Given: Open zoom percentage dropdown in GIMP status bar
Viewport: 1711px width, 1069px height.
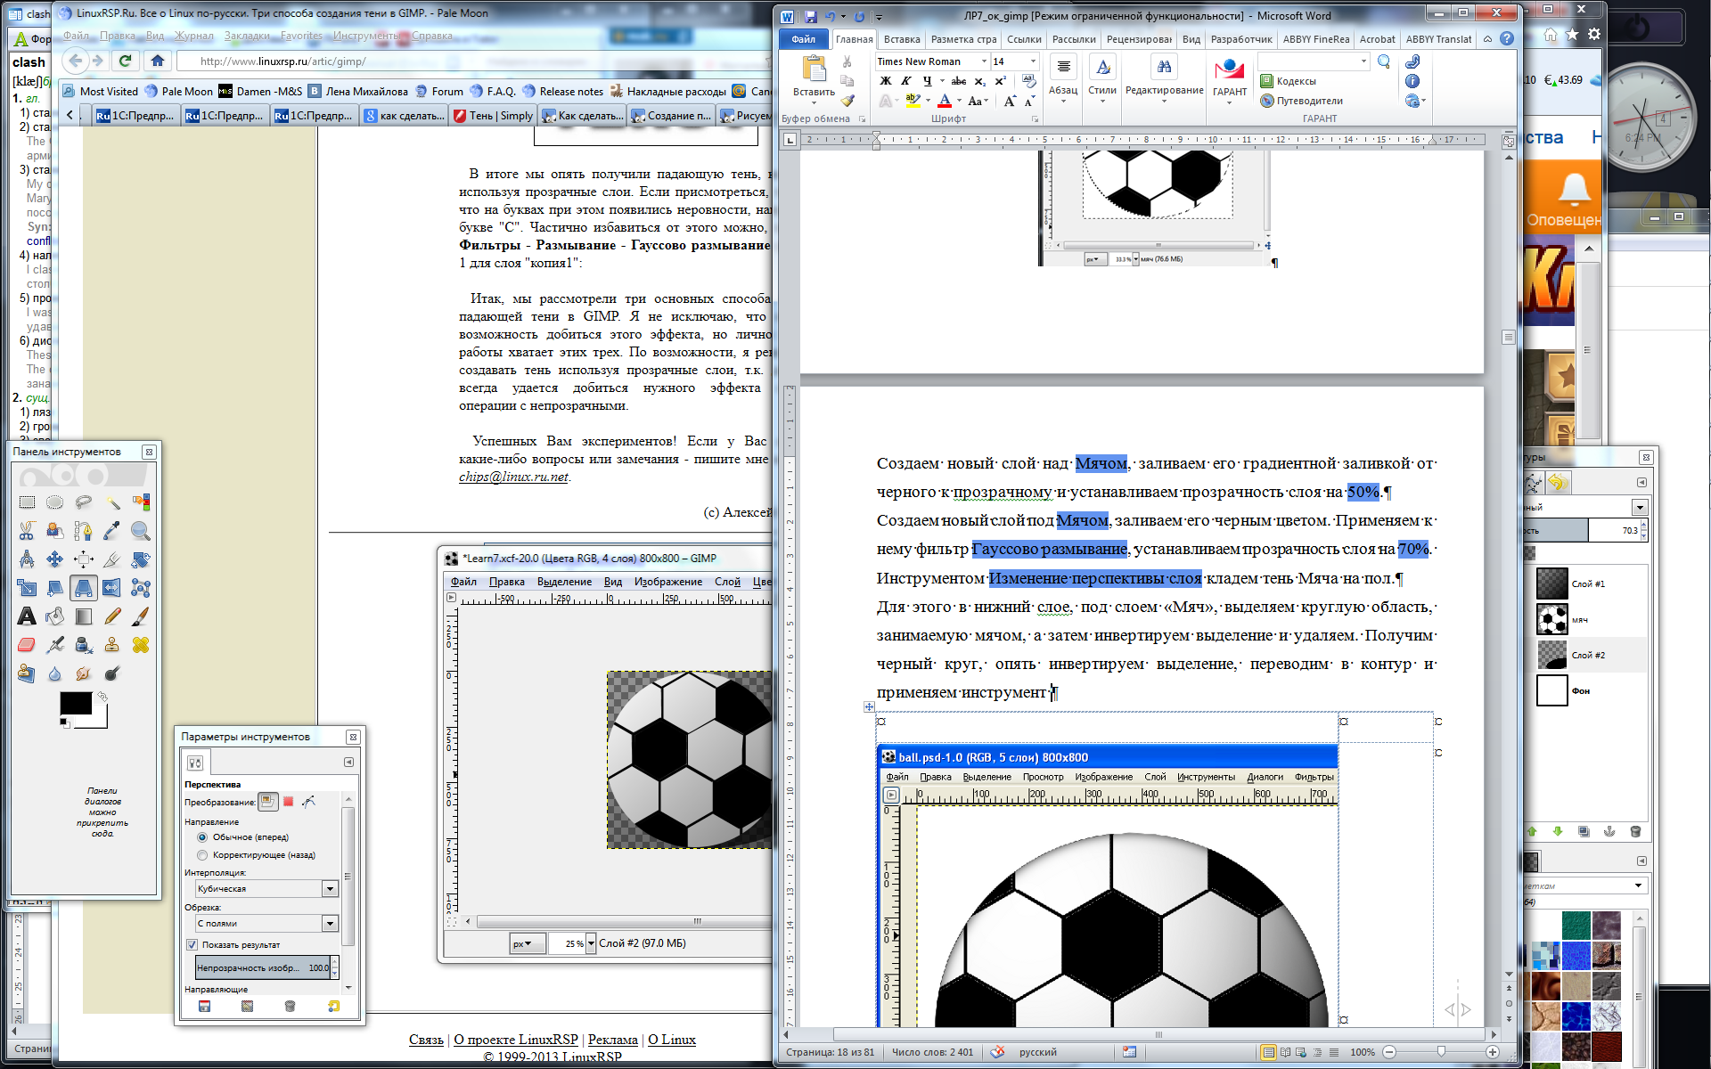Looking at the screenshot, I should 590,943.
